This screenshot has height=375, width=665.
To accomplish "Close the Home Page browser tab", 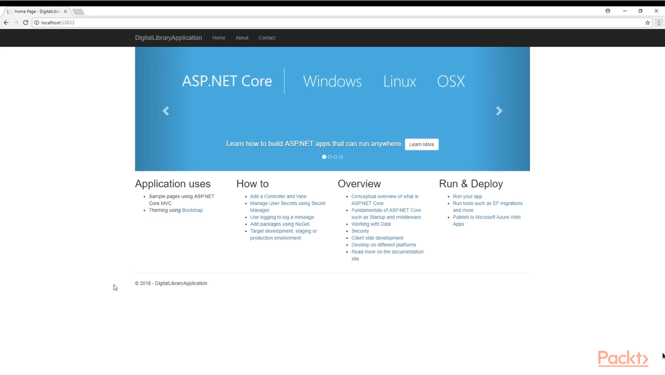I will point(65,11).
